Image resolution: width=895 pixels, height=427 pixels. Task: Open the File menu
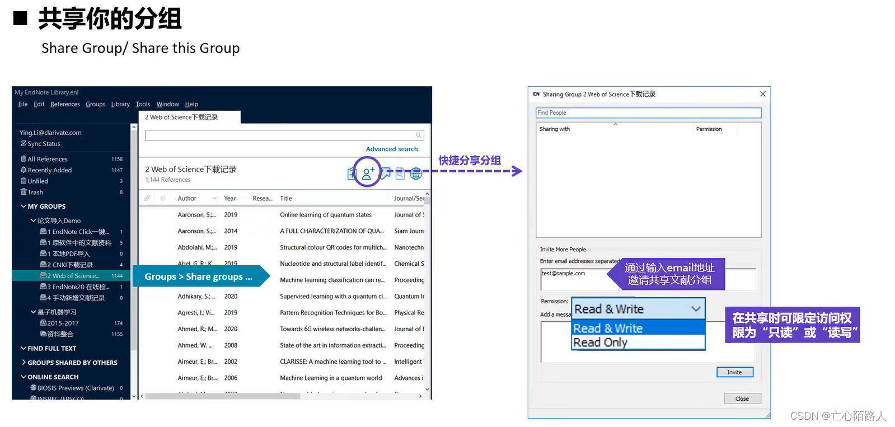pyautogui.click(x=23, y=104)
